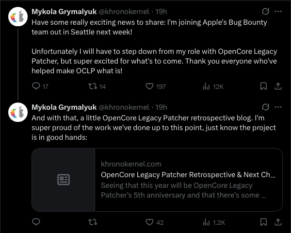
Task: Bookmark the retrospective blog tweet
Action: (263, 222)
